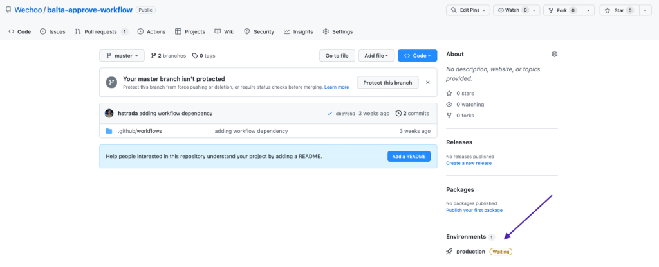View the 0 tags link
Viewport: 659px width, 267px height.
204,56
